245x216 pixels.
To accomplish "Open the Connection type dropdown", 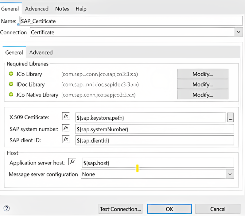I will click(238, 32).
